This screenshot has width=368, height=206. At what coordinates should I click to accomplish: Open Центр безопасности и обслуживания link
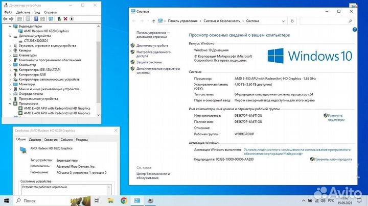pyautogui.click(x=153, y=176)
